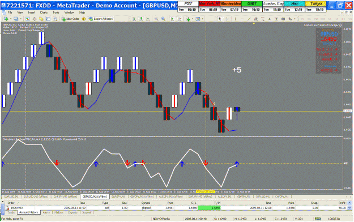This screenshot has width=354, height=222.
Task: Click the connection status bars icon
Action: [318, 219]
